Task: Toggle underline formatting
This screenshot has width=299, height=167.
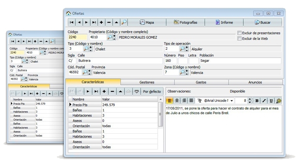Action: coord(271,100)
